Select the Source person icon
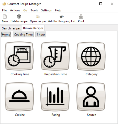The image size is (118, 124). pos(91,97)
